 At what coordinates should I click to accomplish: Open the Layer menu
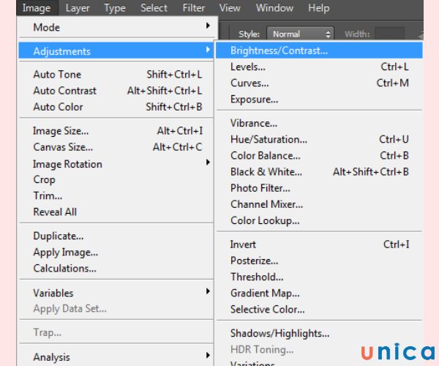coord(78,8)
